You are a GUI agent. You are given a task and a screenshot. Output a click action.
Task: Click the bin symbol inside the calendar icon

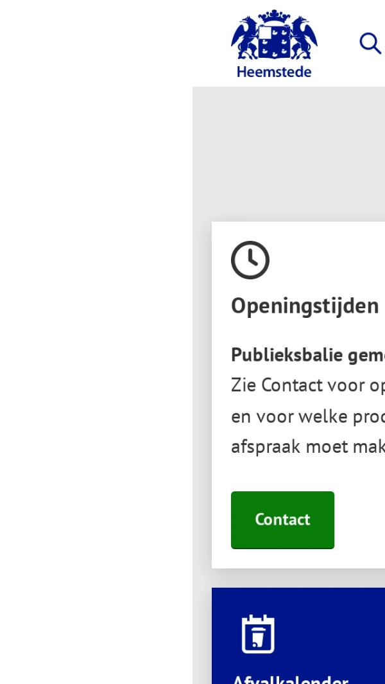click(x=258, y=638)
